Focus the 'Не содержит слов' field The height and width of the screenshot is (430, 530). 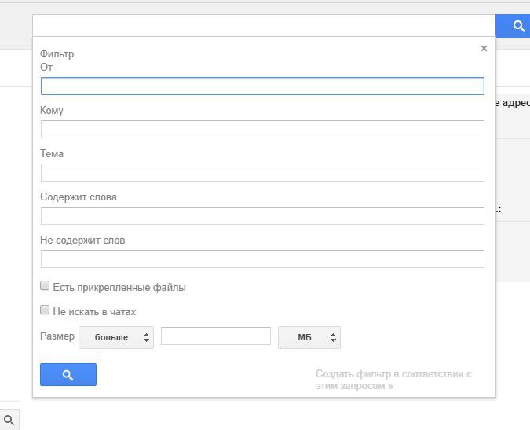(x=262, y=259)
